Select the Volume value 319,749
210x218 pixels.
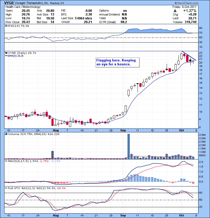click(191, 22)
